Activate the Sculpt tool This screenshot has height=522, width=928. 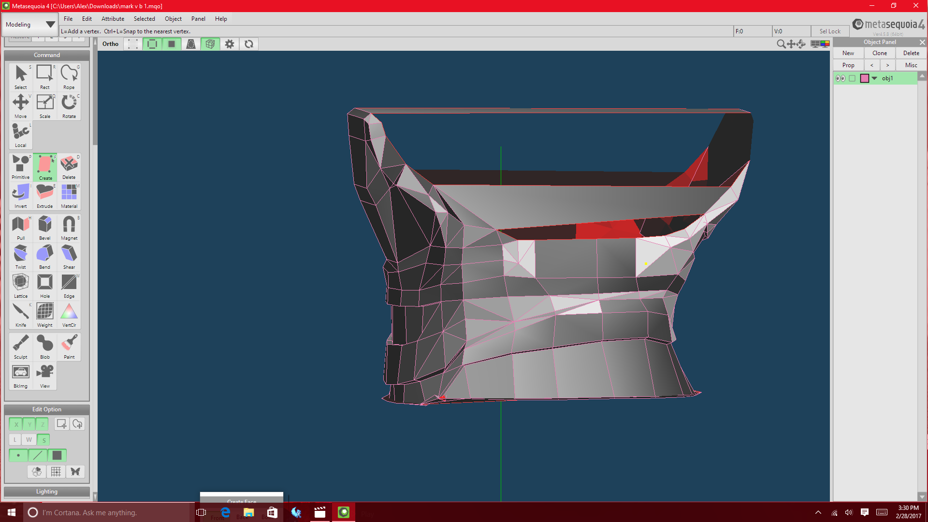click(21, 347)
